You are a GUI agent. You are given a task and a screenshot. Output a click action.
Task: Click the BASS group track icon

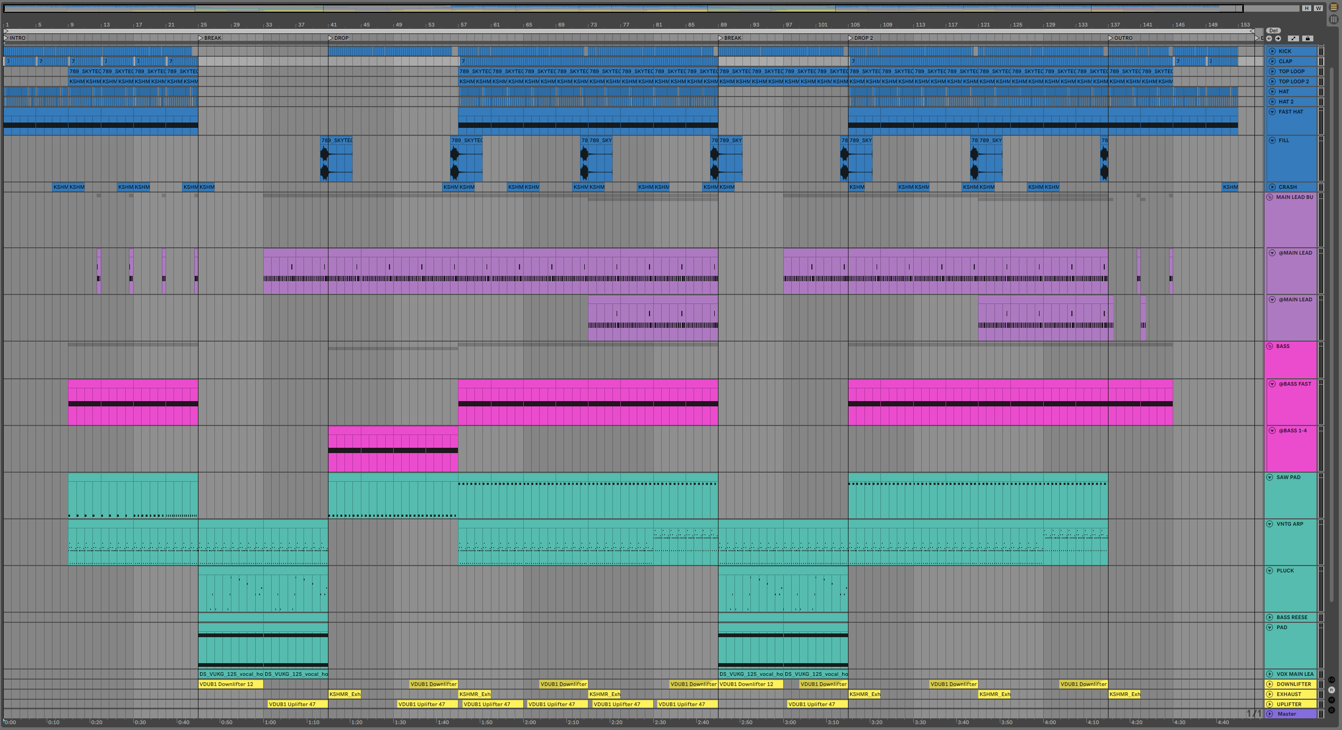(1270, 346)
